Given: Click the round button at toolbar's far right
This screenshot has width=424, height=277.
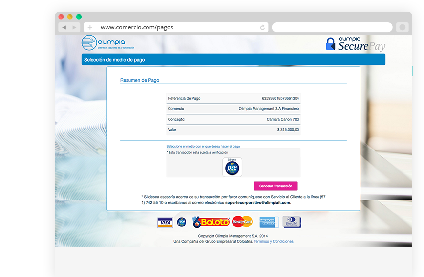Looking at the screenshot, I should point(402,28).
